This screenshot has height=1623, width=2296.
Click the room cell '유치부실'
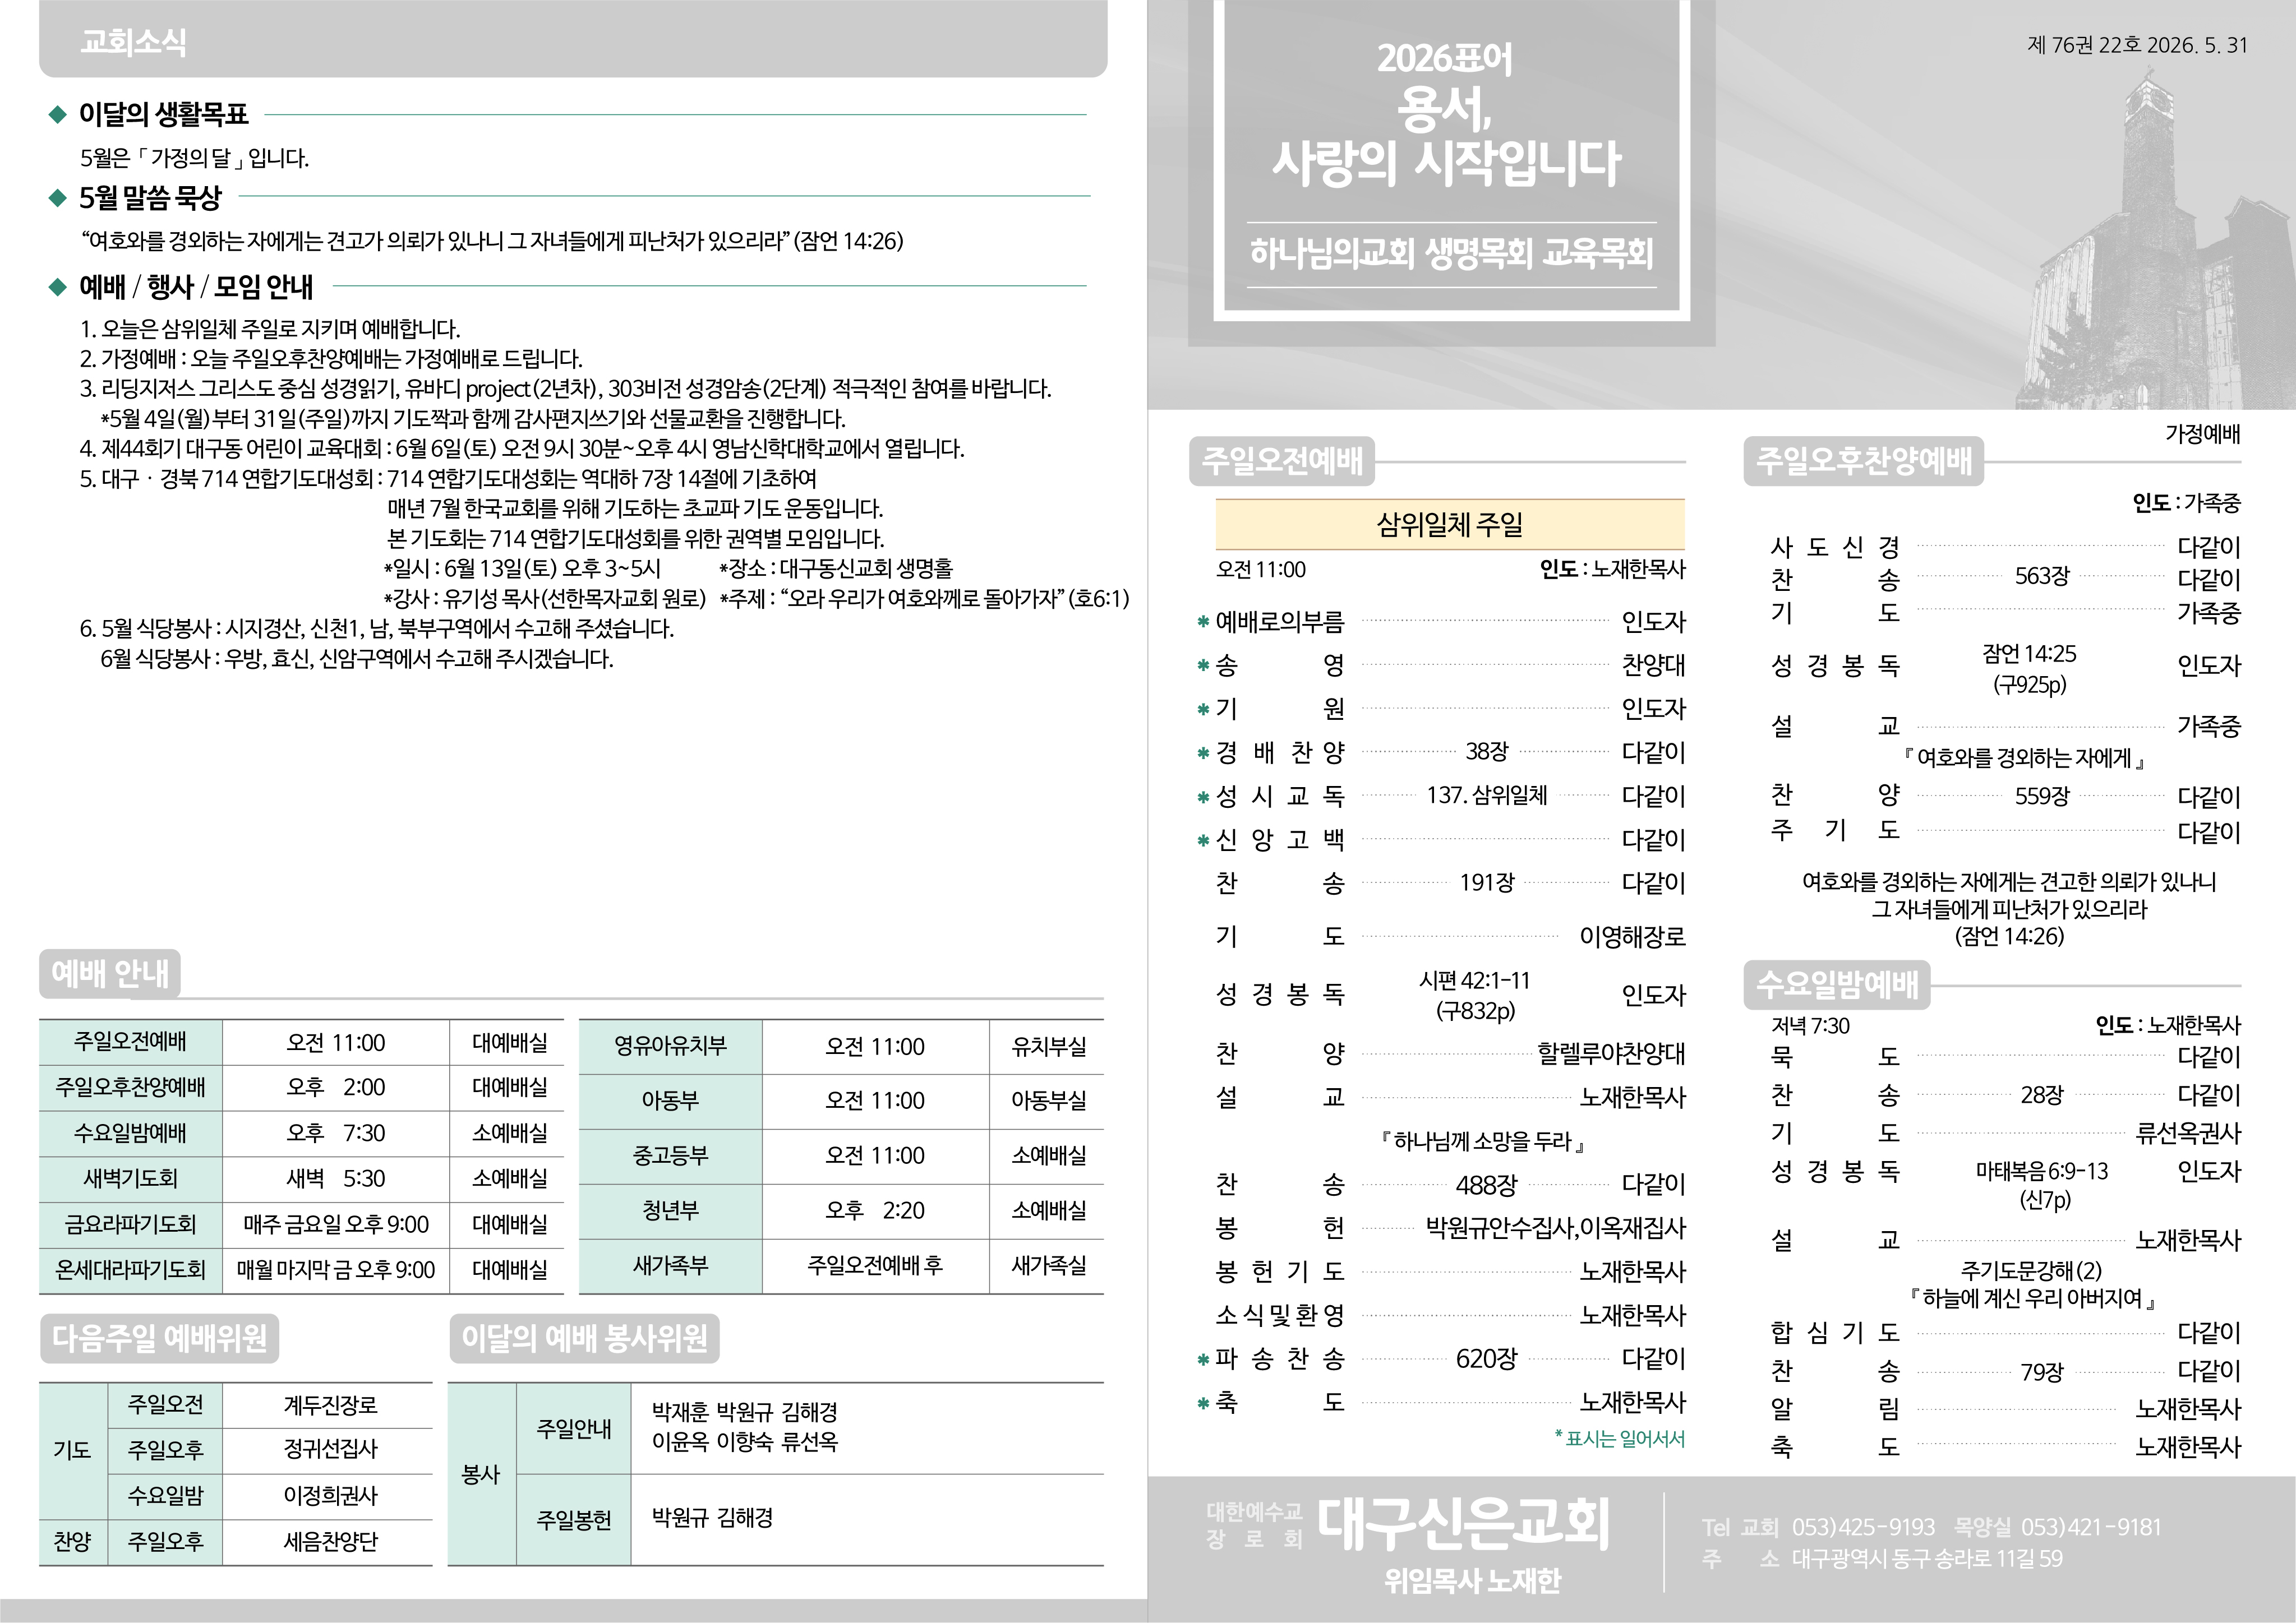tap(1048, 1046)
